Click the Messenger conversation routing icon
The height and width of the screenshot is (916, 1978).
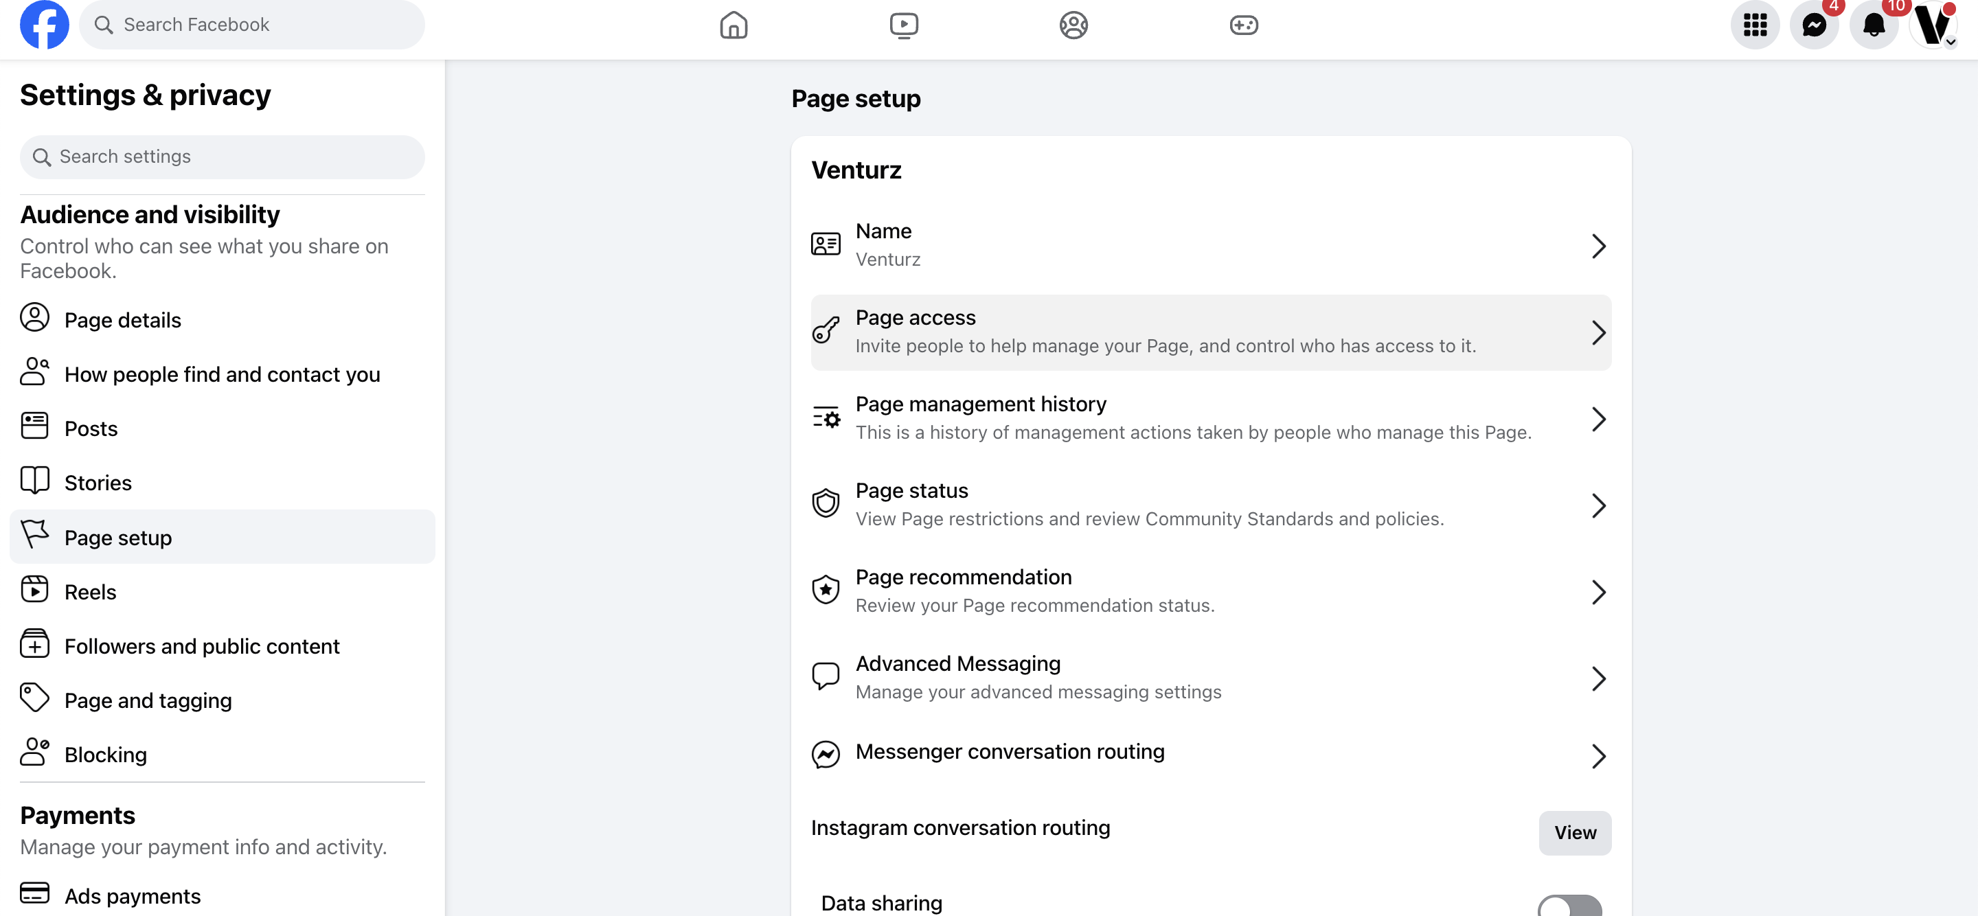pyautogui.click(x=826, y=755)
